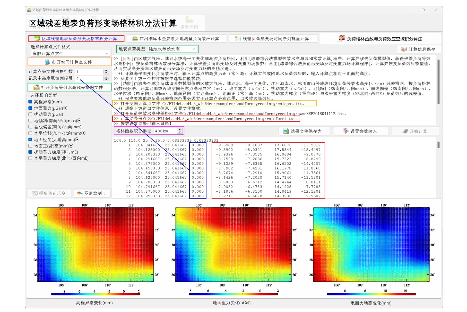Screen dimensions: 467x312
Task: Click 地面大地高变化 map plot
Action: click(371, 245)
